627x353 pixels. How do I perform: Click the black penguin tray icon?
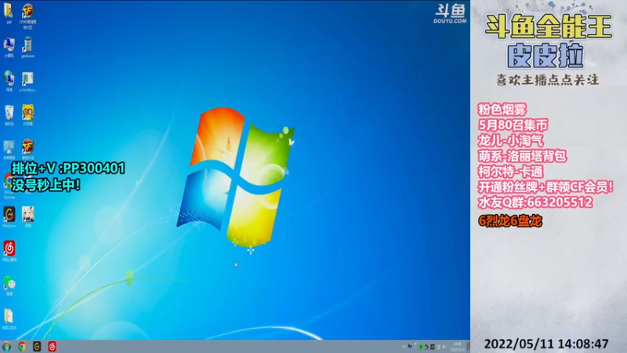click(x=426, y=347)
